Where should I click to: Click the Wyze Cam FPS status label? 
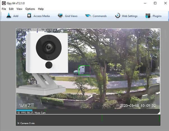pyautogui.click(x=31, y=113)
